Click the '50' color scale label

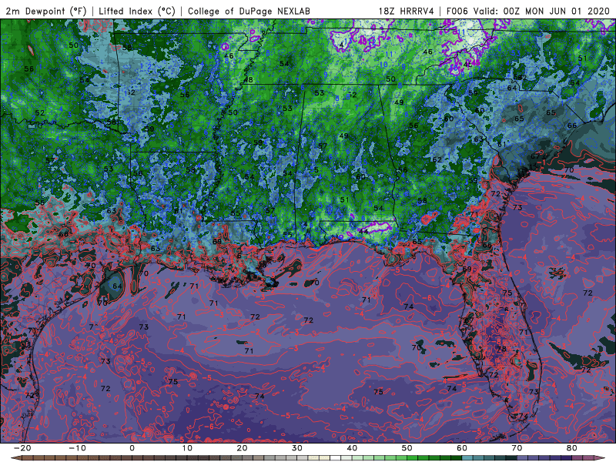click(407, 448)
